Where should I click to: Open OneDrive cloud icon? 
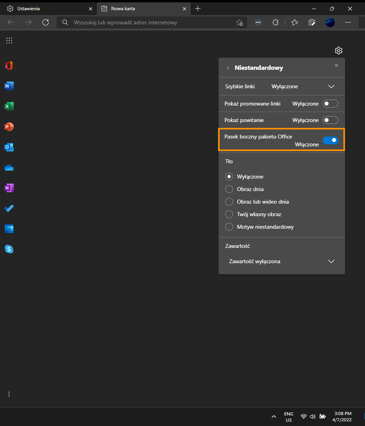tap(9, 167)
